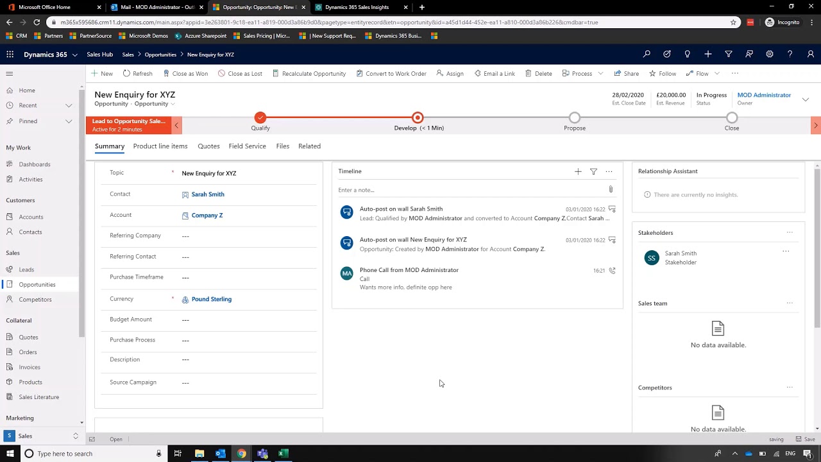Image resolution: width=821 pixels, height=462 pixels.
Task: Open the help question mark icon
Action: (x=790, y=55)
